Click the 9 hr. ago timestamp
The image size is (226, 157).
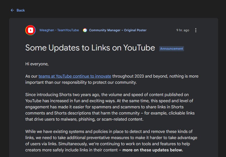point(182,30)
